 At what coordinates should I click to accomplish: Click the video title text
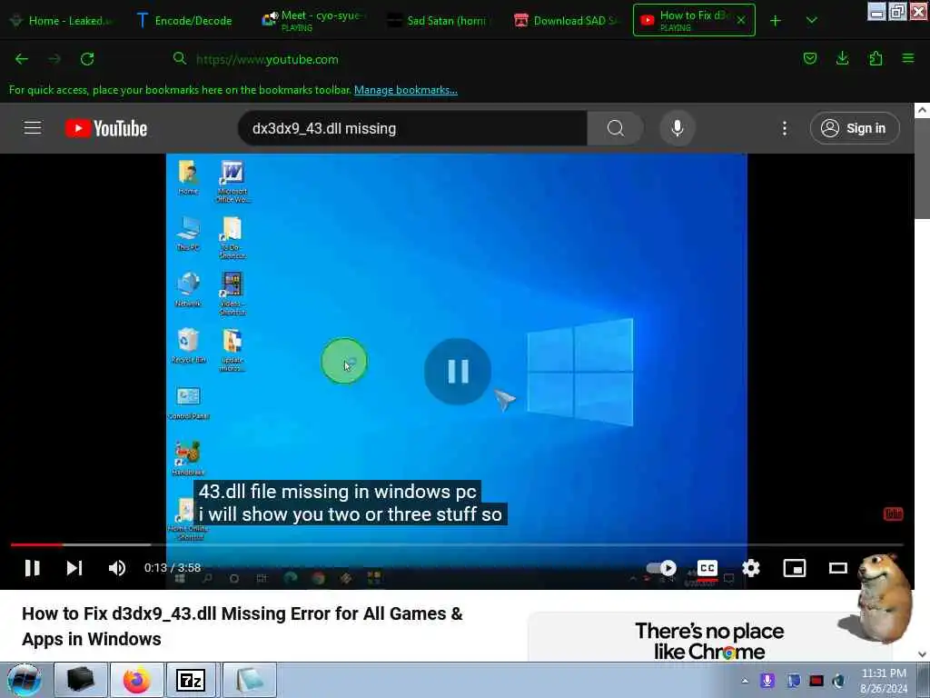(x=242, y=626)
